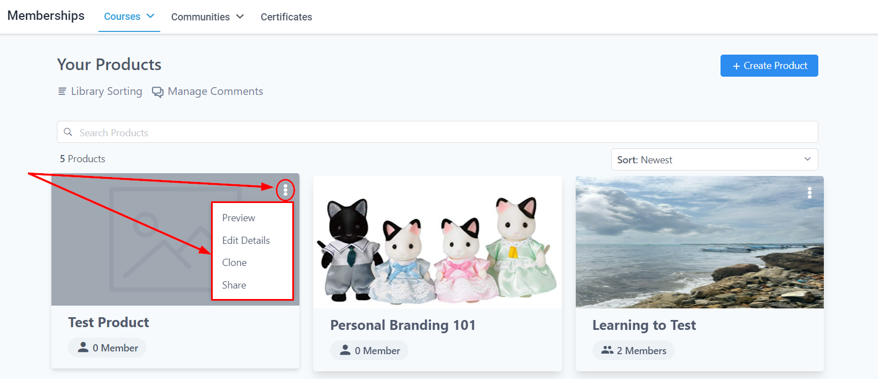Click person icon on Personal Branding 101 badge
This screenshot has width=878, height=379.
(345, 350)
